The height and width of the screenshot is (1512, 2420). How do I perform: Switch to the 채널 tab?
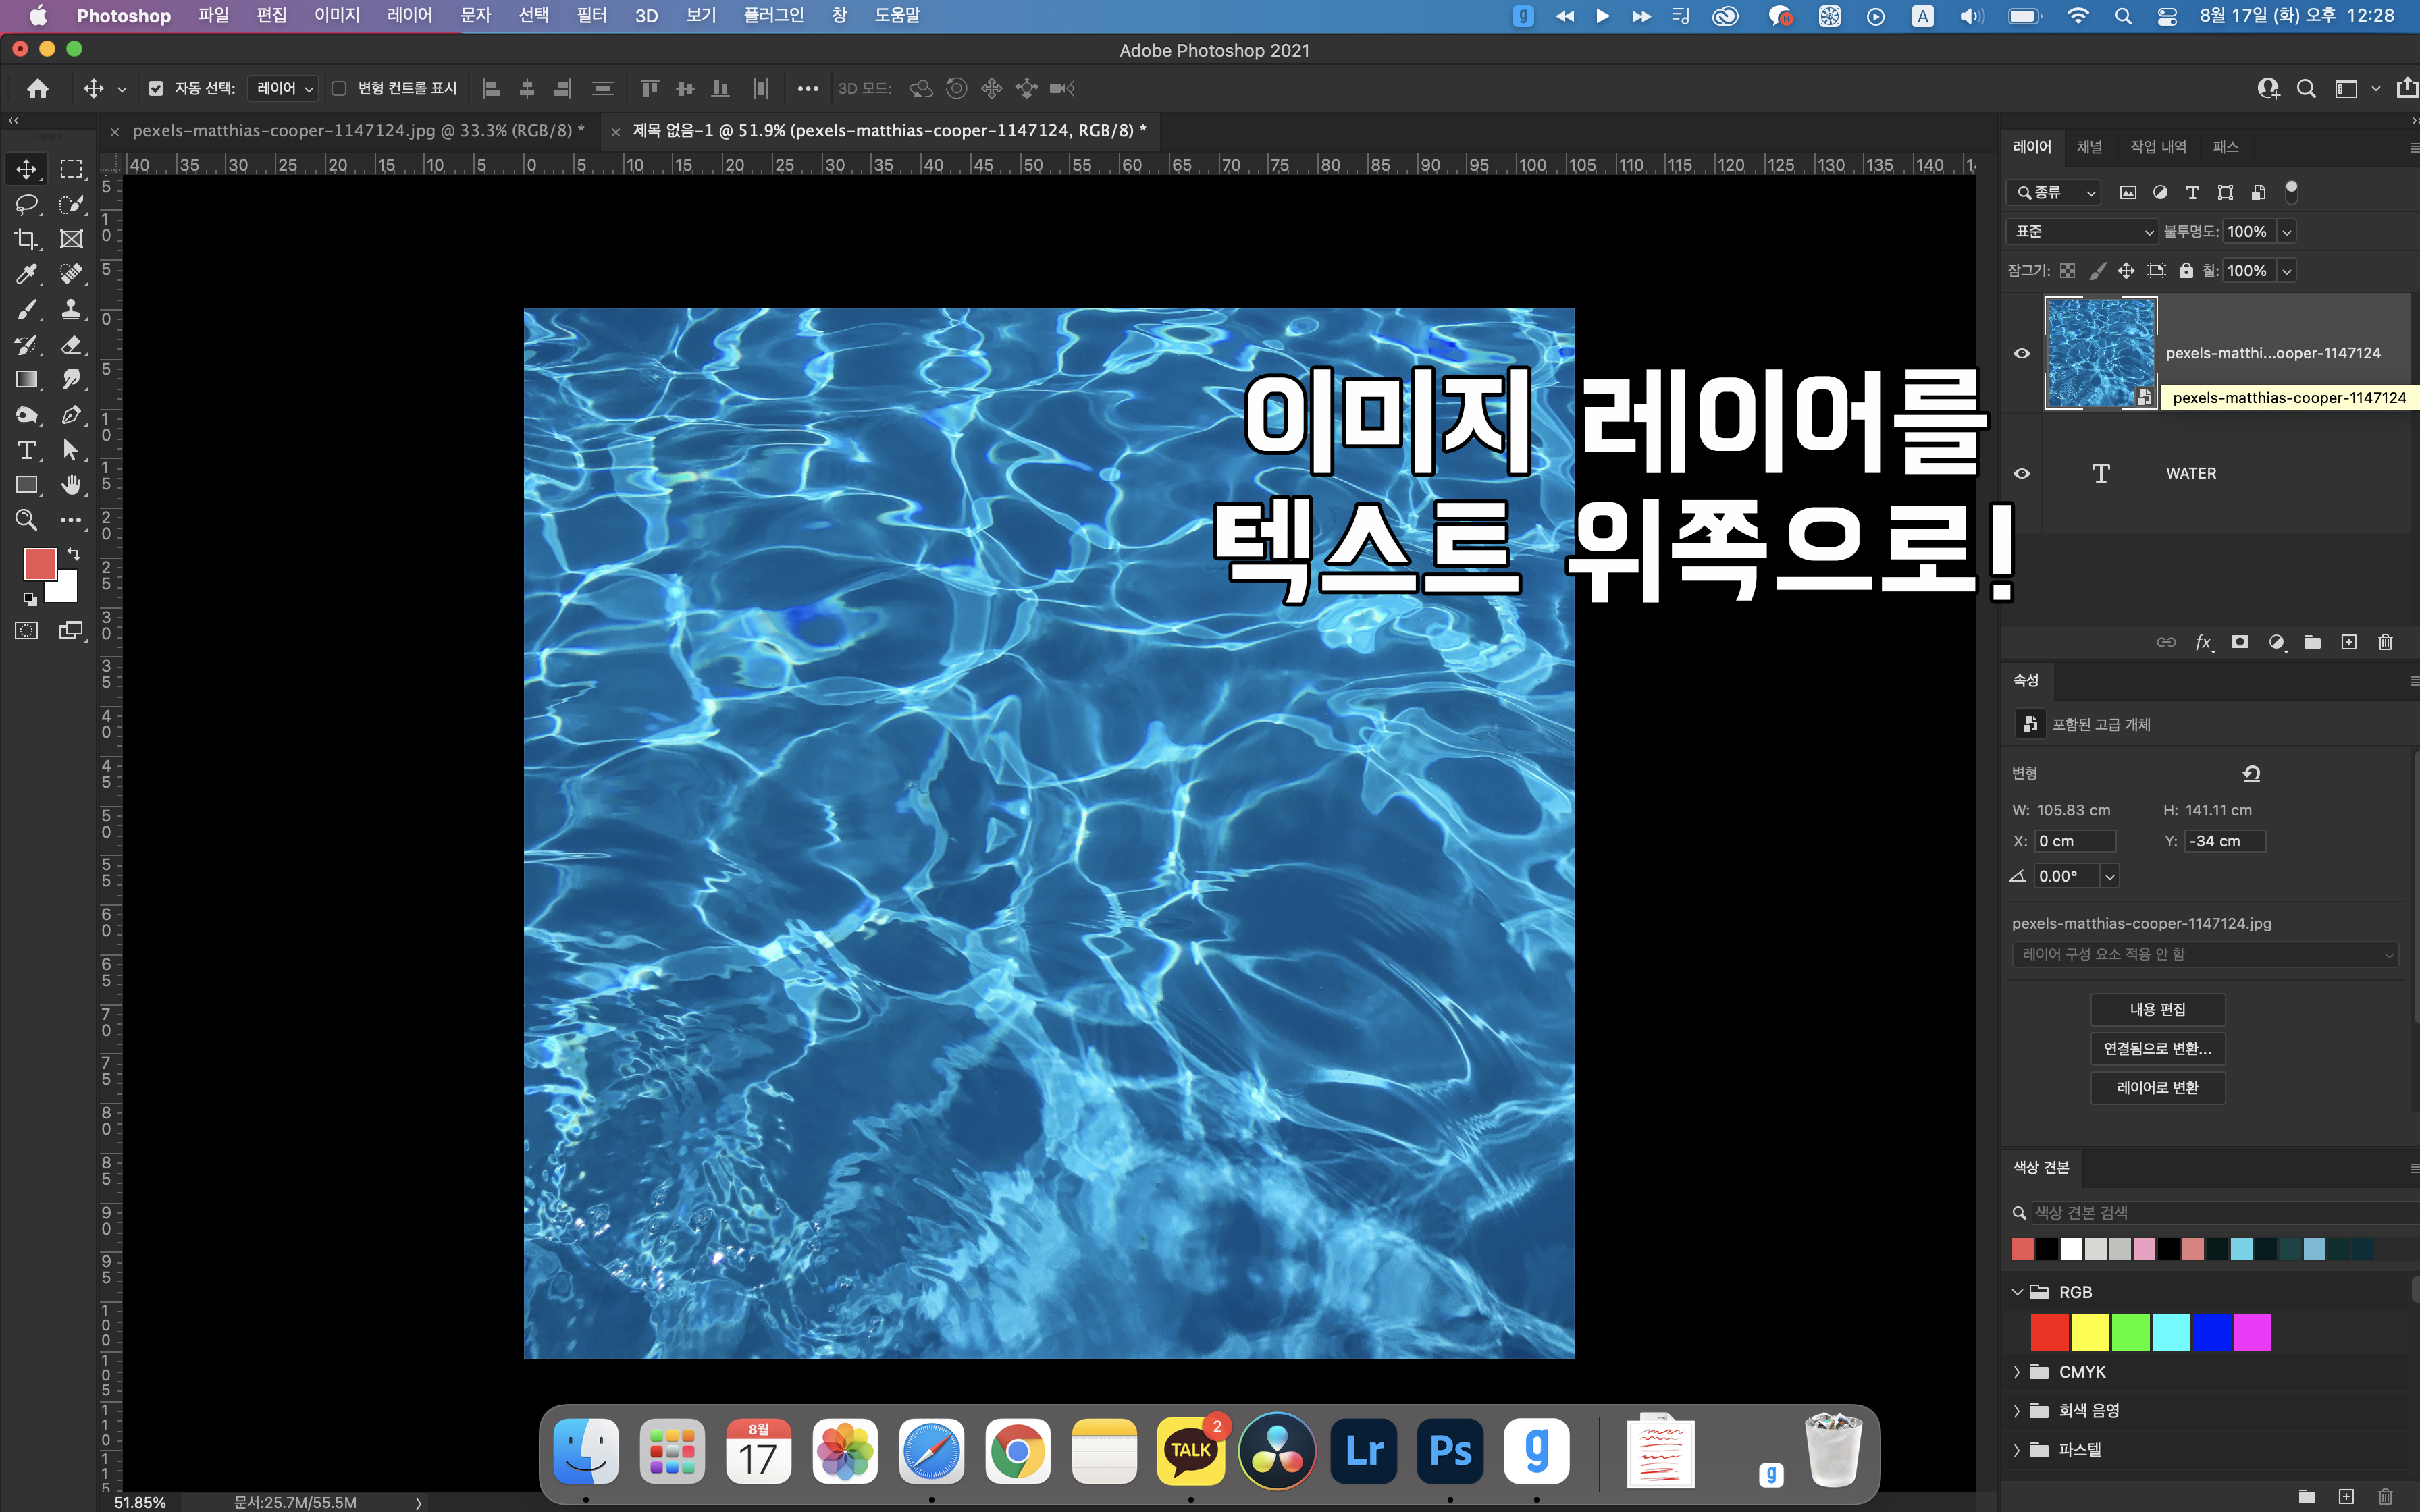(x=2089, y=147)
